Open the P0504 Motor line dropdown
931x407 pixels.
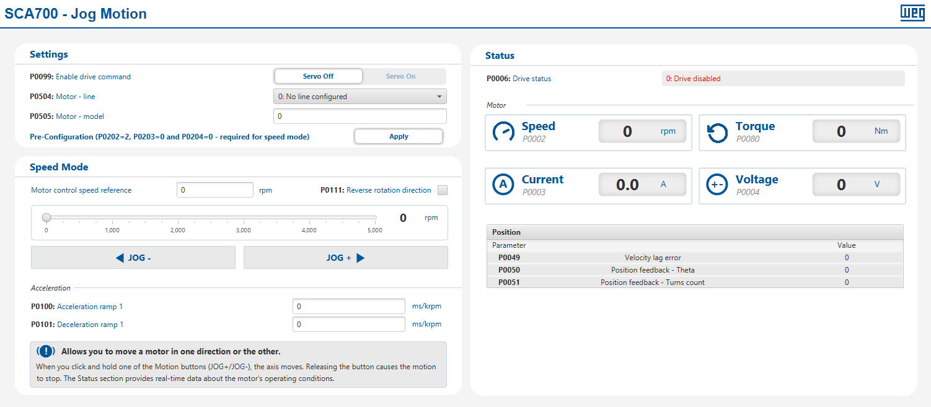(360, 97)
